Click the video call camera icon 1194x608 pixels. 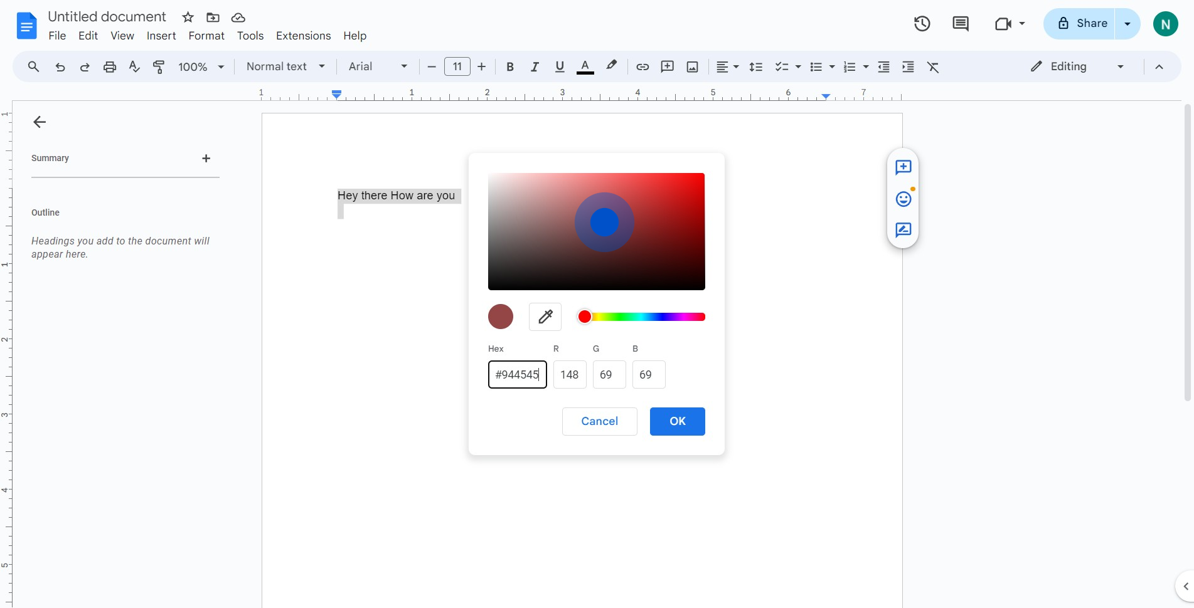tap(1003, 24)
